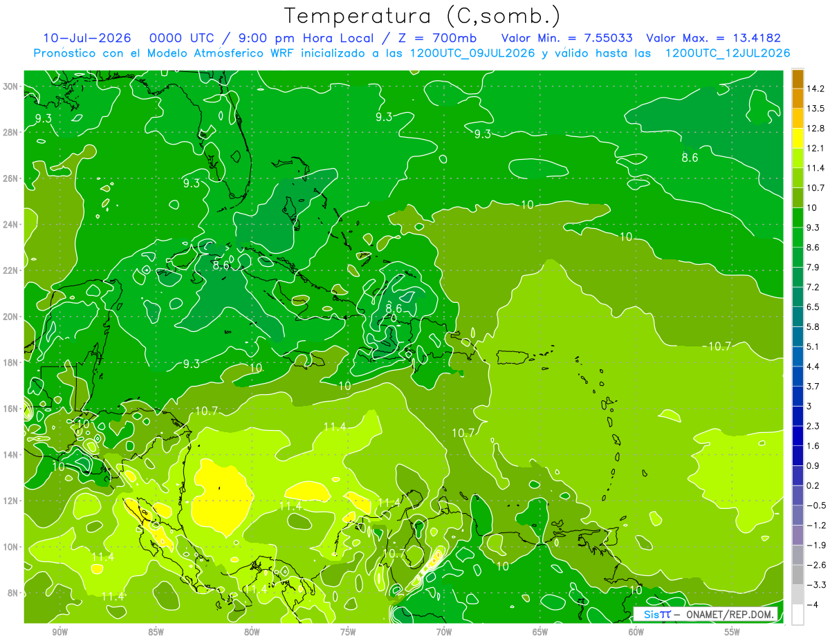The width and height of the screenshot is (830, 641).
Task: Click the colorbar label "4.4"
Action: [x=814, y=366]
